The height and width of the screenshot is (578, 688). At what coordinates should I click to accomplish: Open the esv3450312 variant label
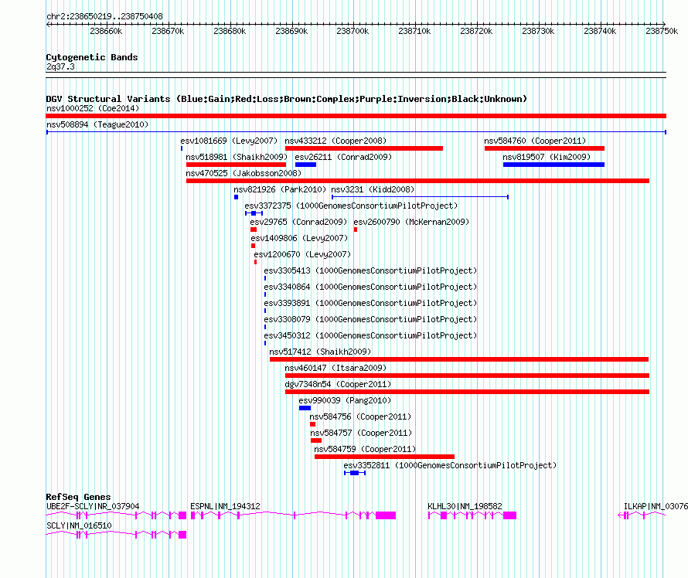(x=370, y=335)
